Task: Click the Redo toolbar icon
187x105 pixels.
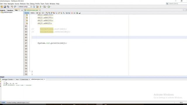Action: click(x=15, y=7)
